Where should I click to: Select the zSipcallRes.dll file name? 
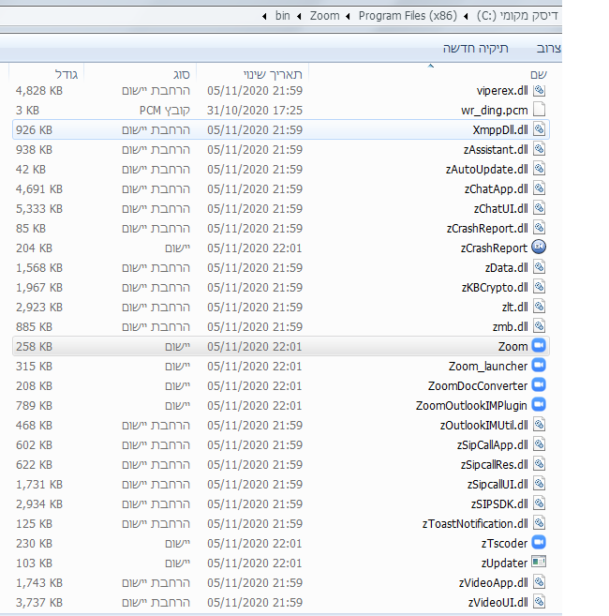494,465
